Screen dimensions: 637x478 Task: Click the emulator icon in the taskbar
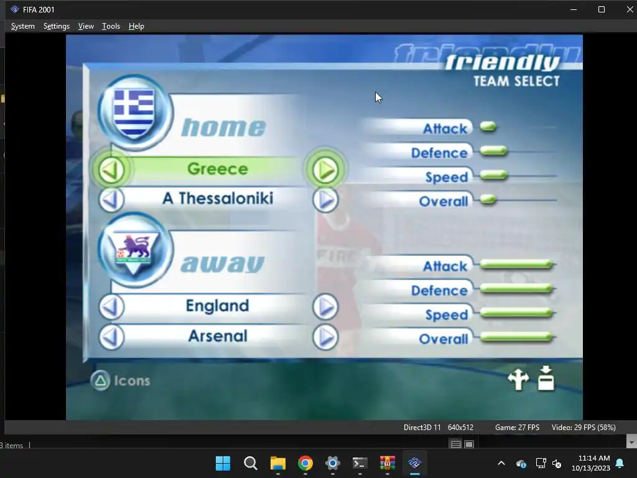(x=415, y=463)
